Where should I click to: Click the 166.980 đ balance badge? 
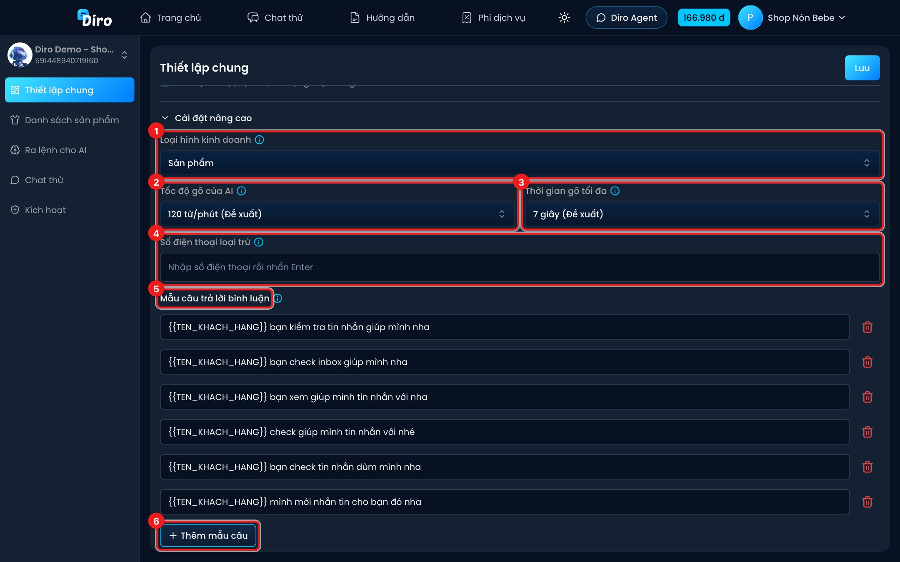704,17
